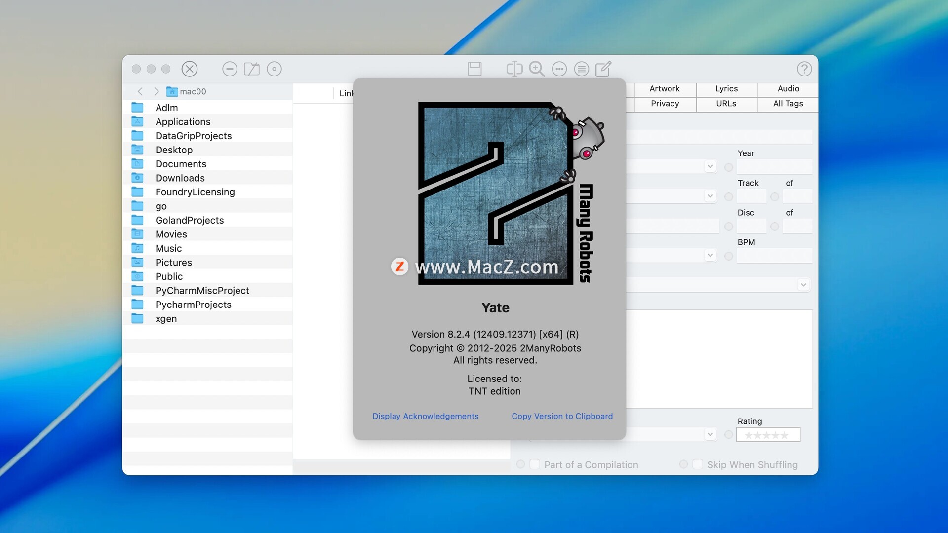Click the Pictures folder icon
The height and width of the screenshot is (533, 948).
click(137, 262)
